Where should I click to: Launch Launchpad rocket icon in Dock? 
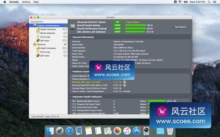click(x=59, y=131)
